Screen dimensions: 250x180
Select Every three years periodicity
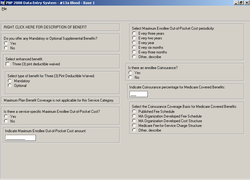tap(134, 33)
